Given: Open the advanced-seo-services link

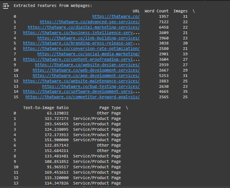Looking at the screenshot, I should 90,22.
